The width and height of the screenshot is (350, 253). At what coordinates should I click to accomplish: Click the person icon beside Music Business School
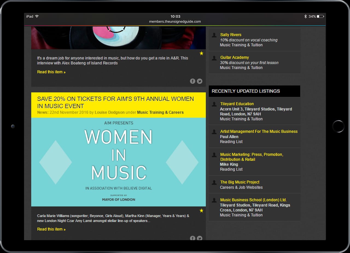214,200
